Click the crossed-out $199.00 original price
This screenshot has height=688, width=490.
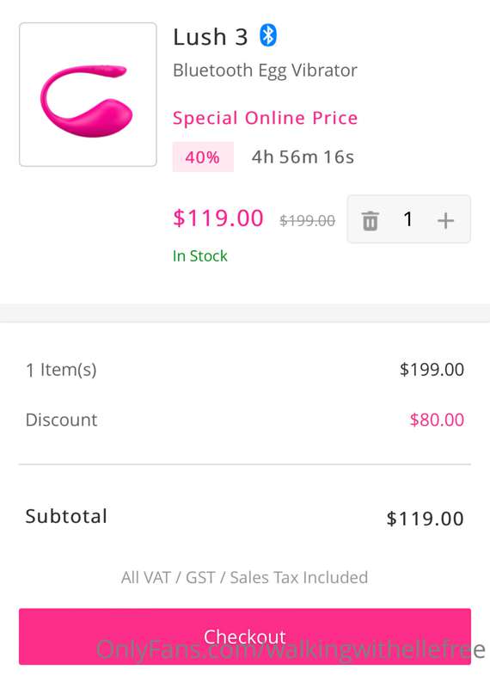(308, 220)
